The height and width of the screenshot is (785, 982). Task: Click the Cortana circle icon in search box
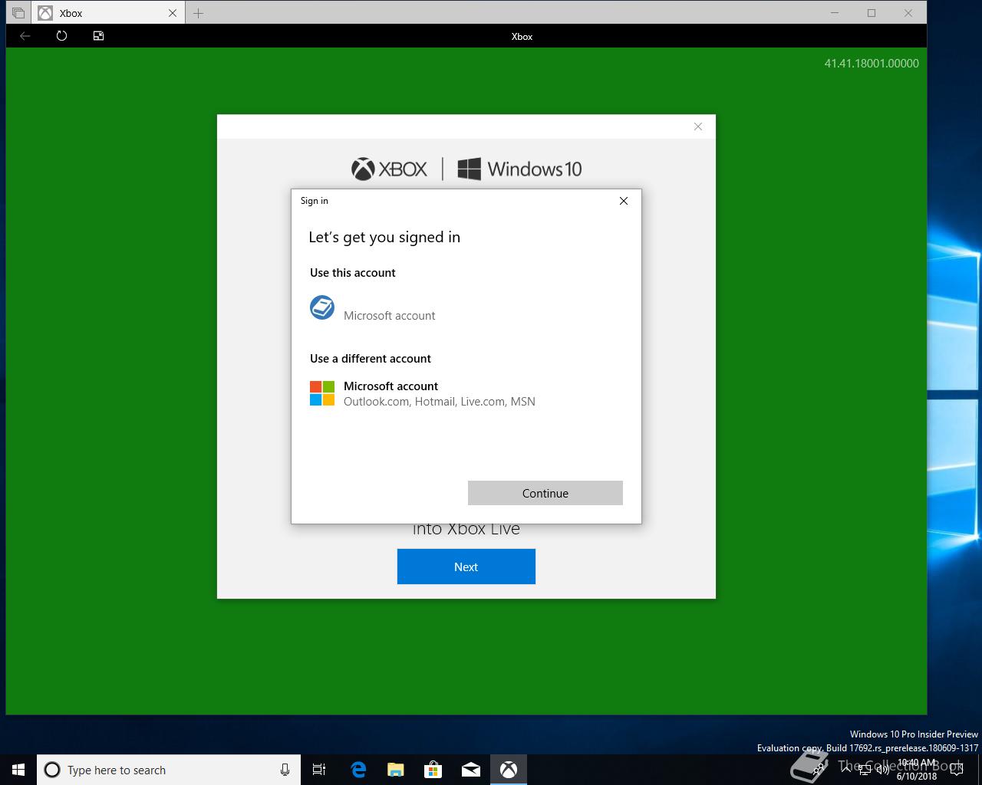(x=52, y=770)
